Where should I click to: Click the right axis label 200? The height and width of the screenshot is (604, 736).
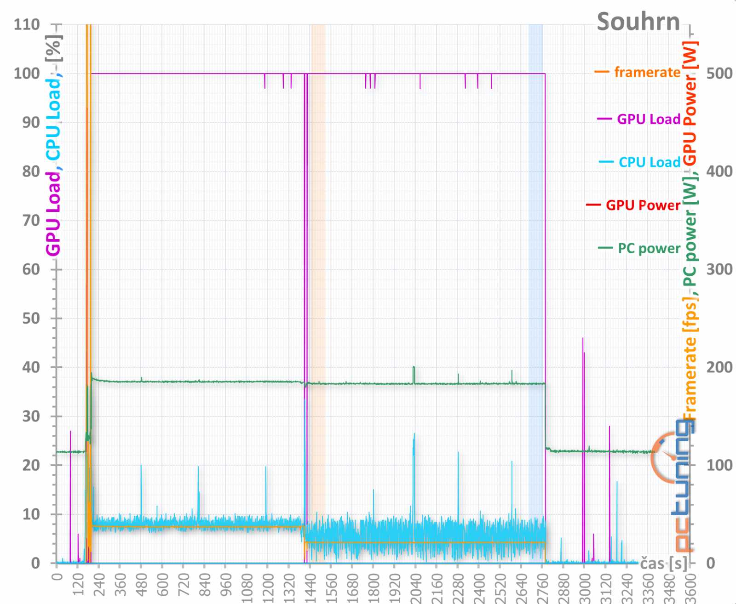coord(719,367)
